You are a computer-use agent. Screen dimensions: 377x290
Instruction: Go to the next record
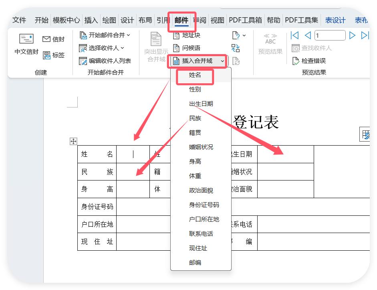pos(352,35)
